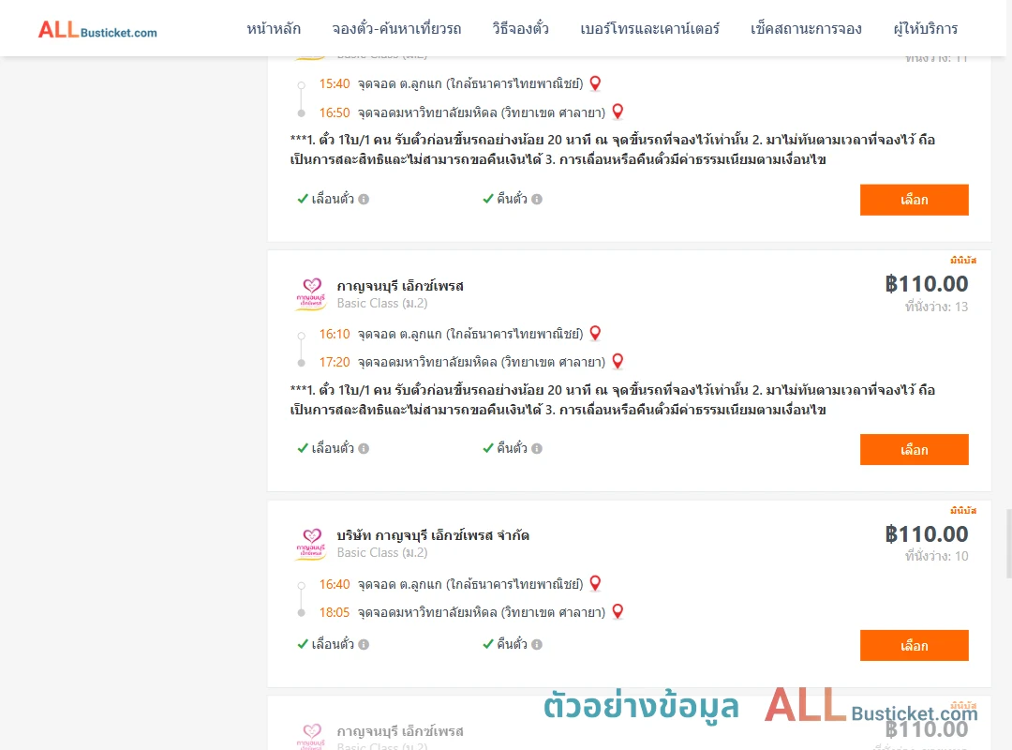This screenshot has height=750, width=1012.
Task: Select the 15:40 trip with เลือก button
Action: (x=914, y=200)
